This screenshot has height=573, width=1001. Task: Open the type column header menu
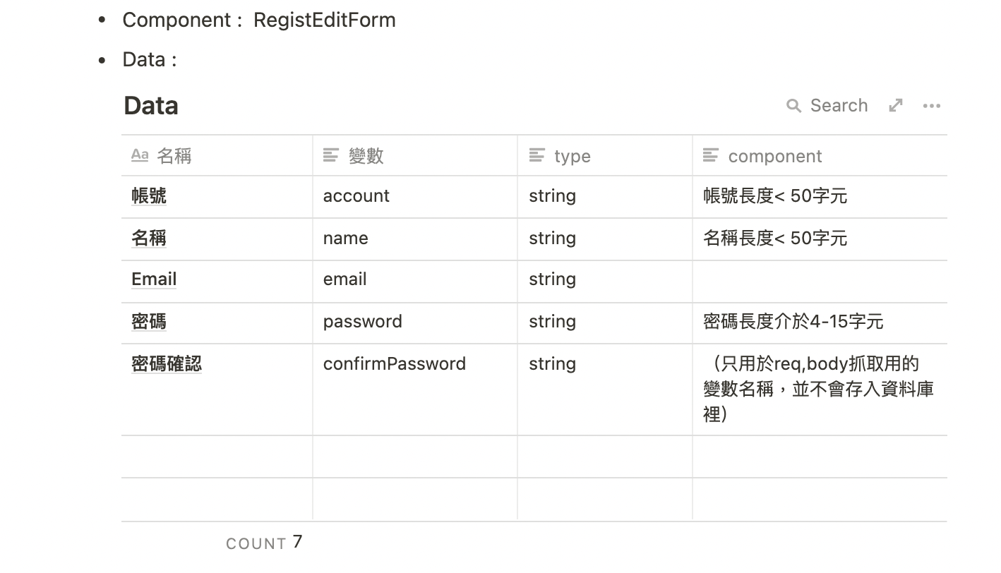605,156
